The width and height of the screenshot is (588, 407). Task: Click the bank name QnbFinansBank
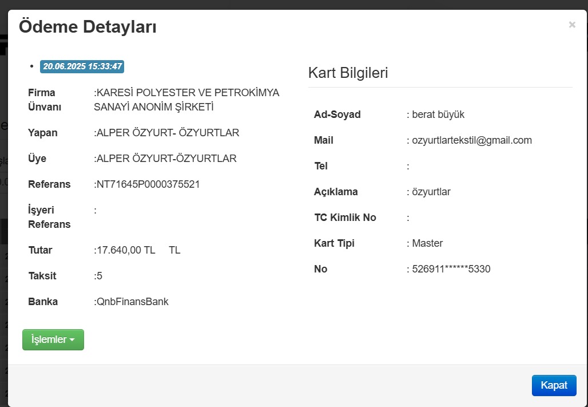click(133, 302)
